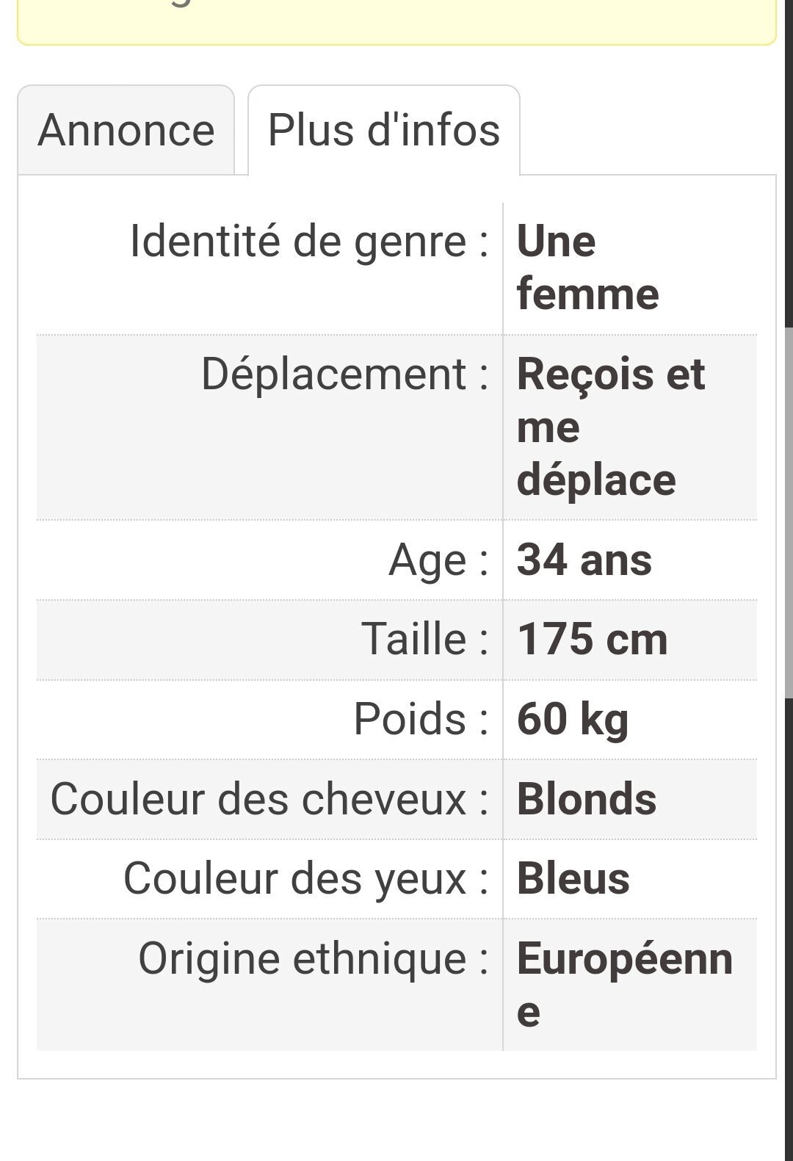Click the Déplacement label
Viewport: 793px width, 1161px height.
click(x=345, y=374)
